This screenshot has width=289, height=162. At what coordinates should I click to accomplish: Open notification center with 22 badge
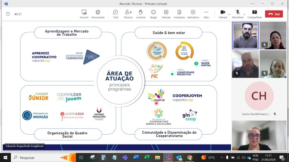pyautogui.click(x=282, y=158)
